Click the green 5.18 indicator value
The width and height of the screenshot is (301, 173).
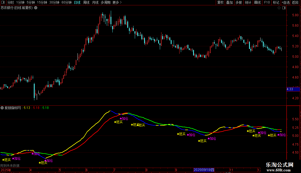coord(46,108)
